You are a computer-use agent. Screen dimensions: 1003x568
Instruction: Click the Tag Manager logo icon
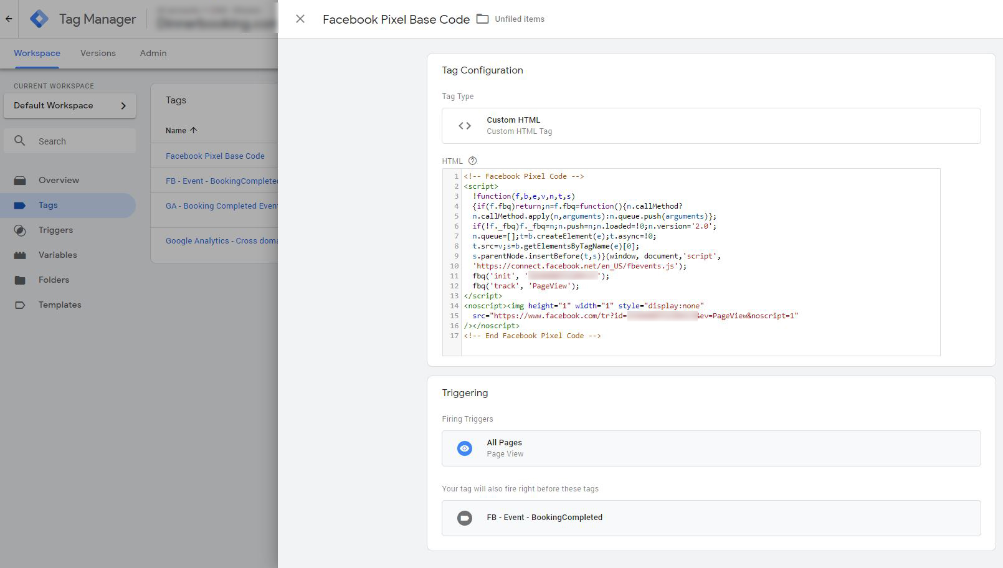[x=39, y=19]
